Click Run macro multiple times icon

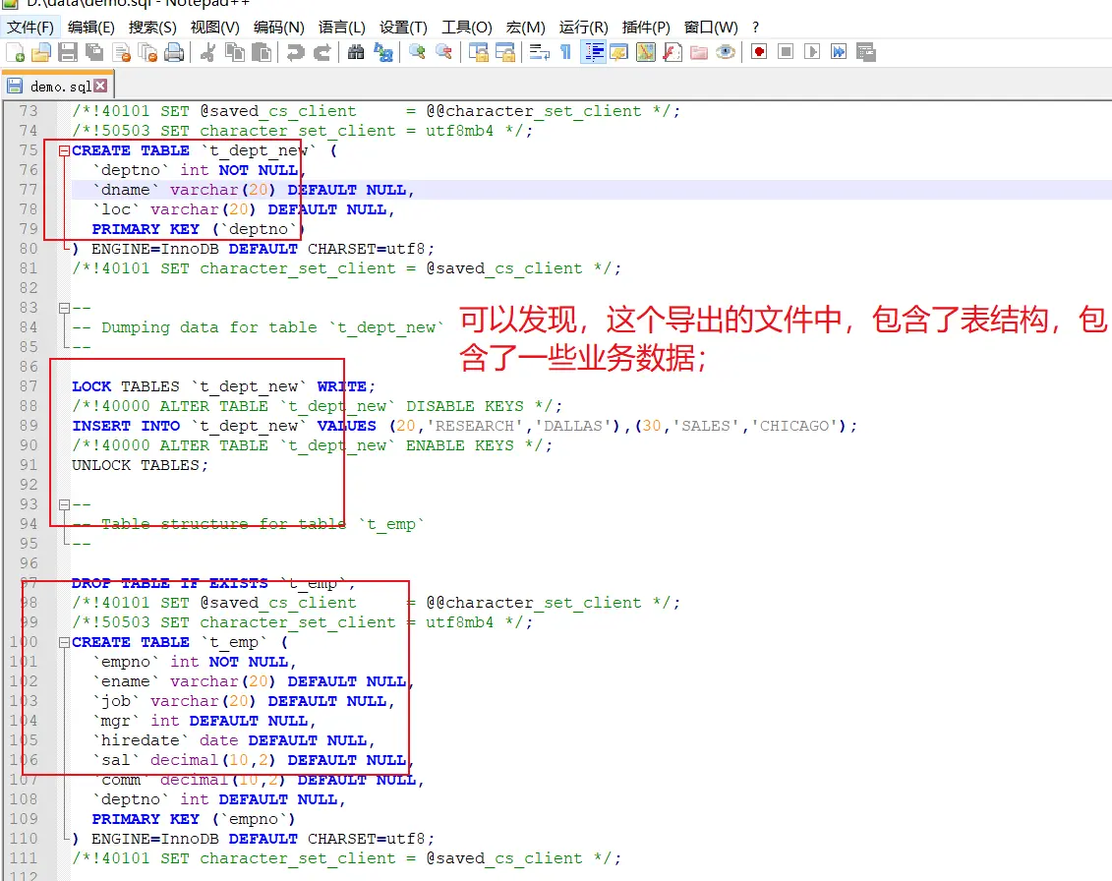tap(839, 52)
